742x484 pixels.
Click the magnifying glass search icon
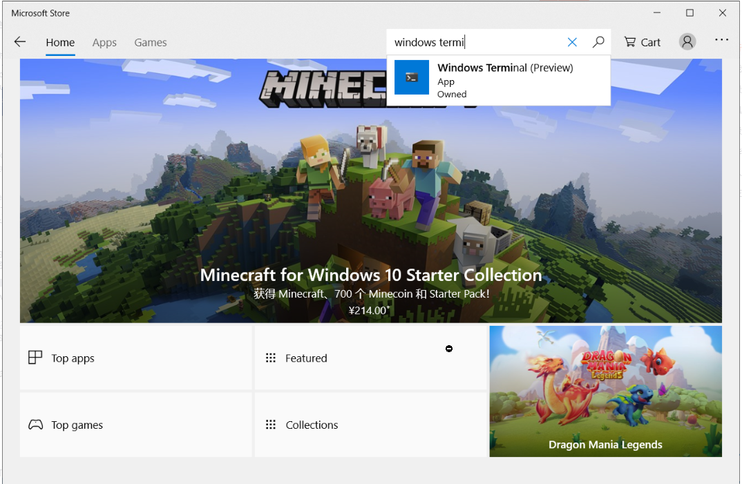pos(598,42)
